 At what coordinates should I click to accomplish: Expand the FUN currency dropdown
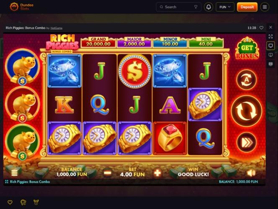(225, 7)
